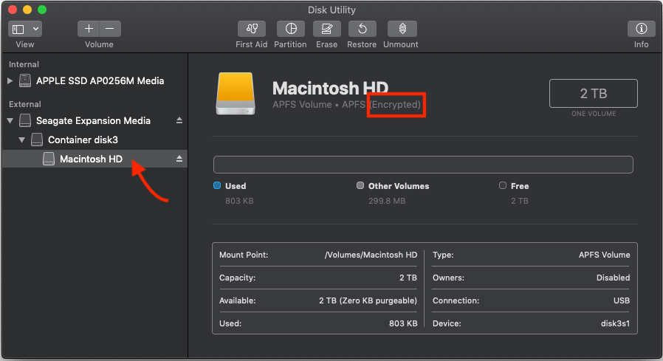Click the ONE VOLUME label
This screenshot has width=663, height=361.
pos(594,114)
